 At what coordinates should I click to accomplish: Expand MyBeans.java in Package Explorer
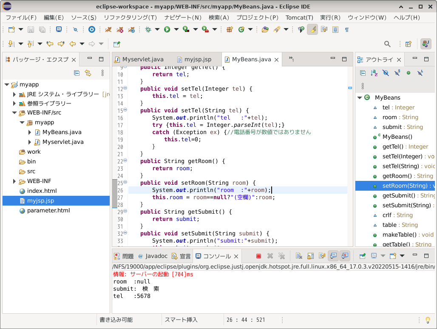pyautogui.click(x=30, y=132)
